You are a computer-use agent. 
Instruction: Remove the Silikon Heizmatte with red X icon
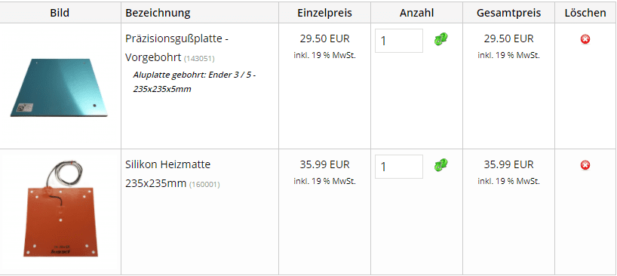tap(585, 165)
